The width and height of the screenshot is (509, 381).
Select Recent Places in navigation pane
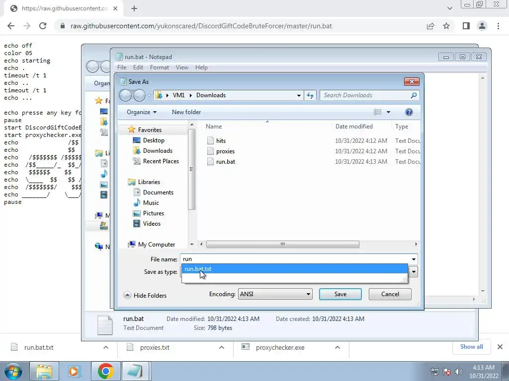(161, 161)
